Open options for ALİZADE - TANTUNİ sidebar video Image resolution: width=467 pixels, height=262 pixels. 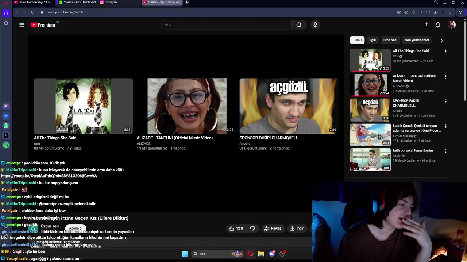coord(445,76)
